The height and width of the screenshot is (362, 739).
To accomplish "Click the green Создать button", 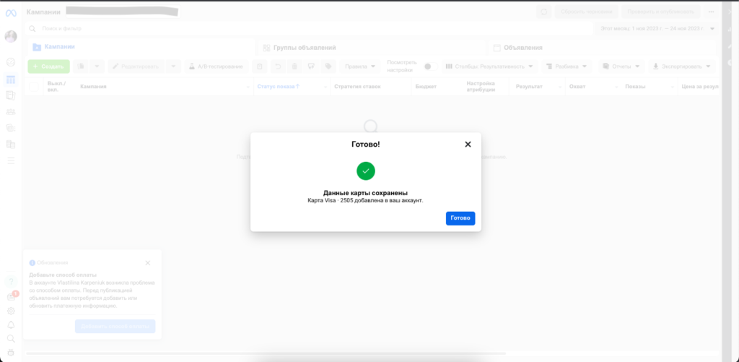I will tap(48, 66).
